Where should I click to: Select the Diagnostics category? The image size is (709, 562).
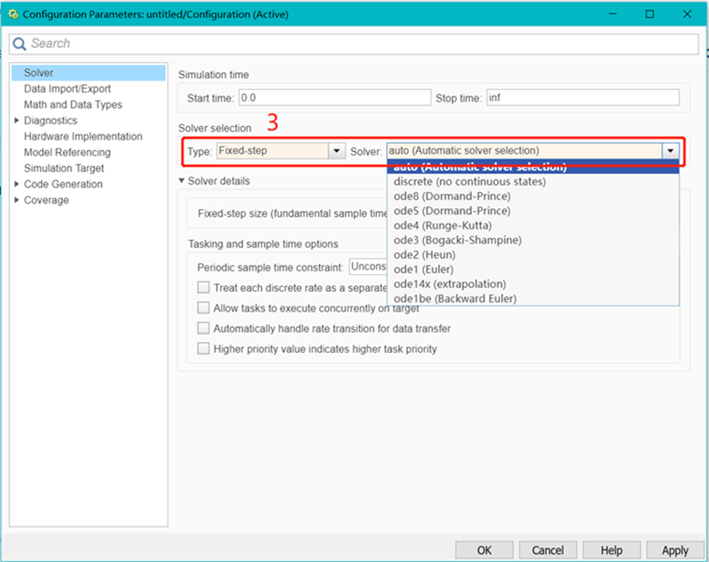click(50, 121)
